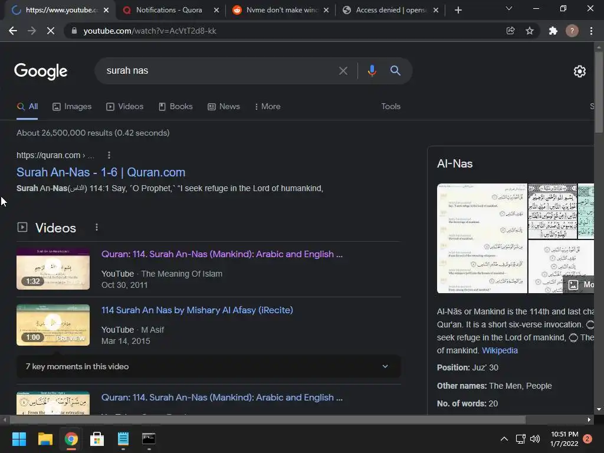Select the News search filter
Viewport: 604px width, 453px height.
[x=224, y=106]
